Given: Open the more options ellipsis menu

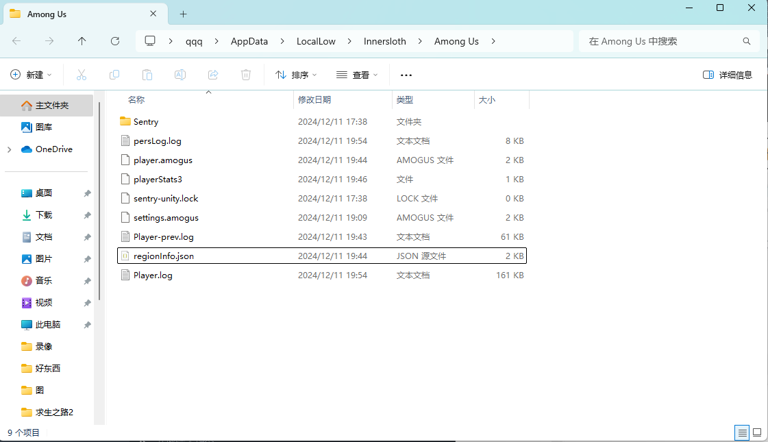Looking at the screenshot, I should (406, 75).
